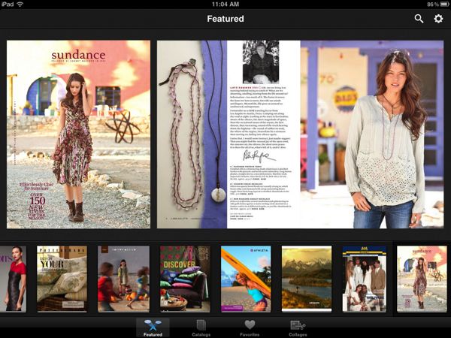Select the Sundance thumbnail in the bottom strip
The width and height of the screenshot is (451, 338).
point(422,279)
